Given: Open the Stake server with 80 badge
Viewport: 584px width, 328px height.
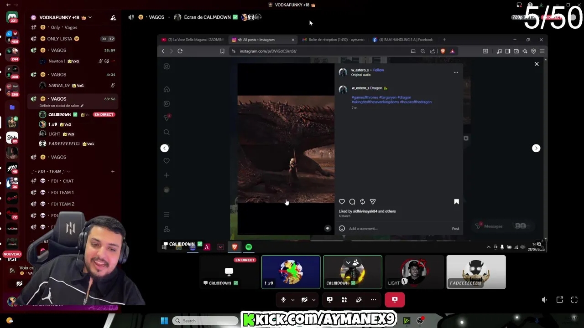Looking at the screenshot, I should point(12,137).
